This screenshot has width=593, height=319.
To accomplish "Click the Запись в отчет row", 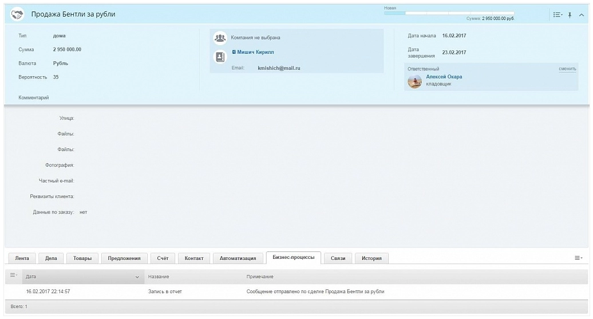I will 165,292.
